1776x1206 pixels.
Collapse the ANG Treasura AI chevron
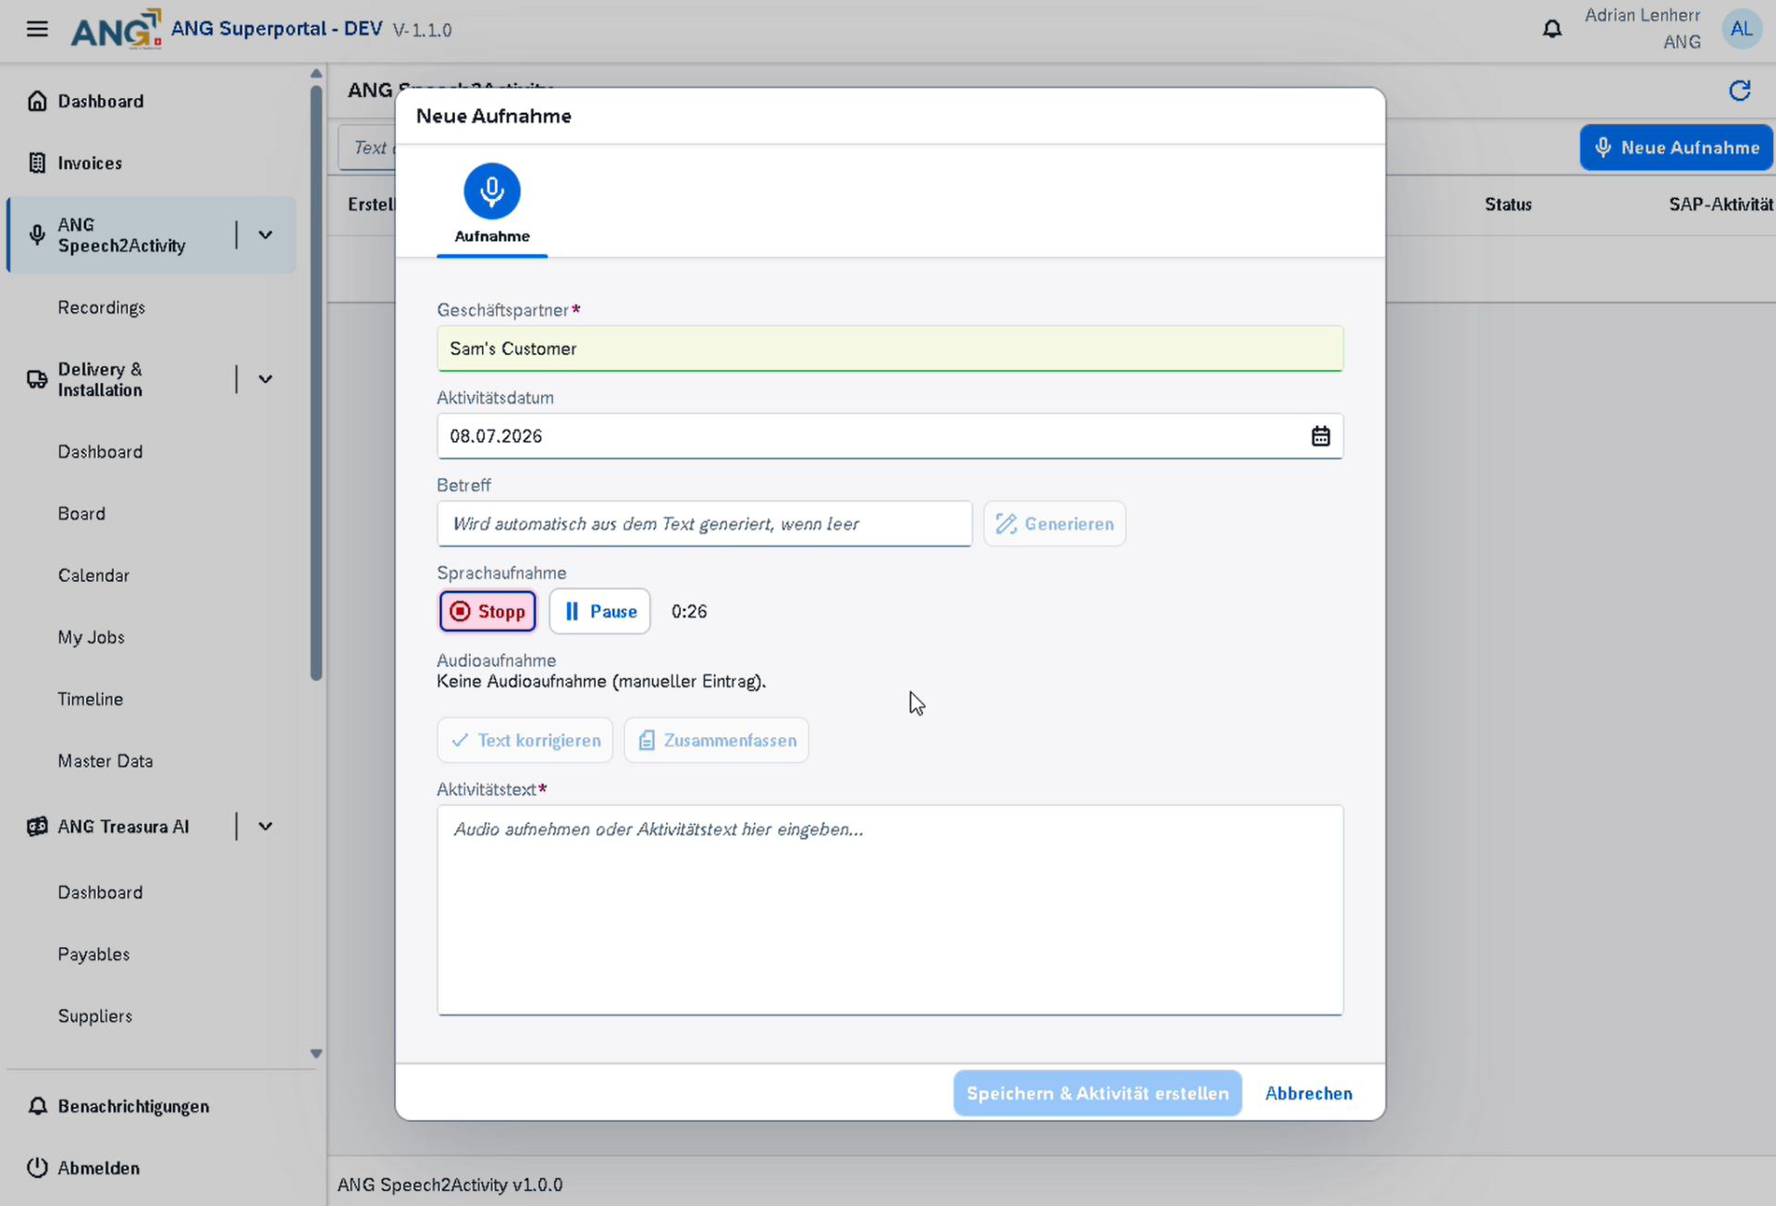(265, 826)
